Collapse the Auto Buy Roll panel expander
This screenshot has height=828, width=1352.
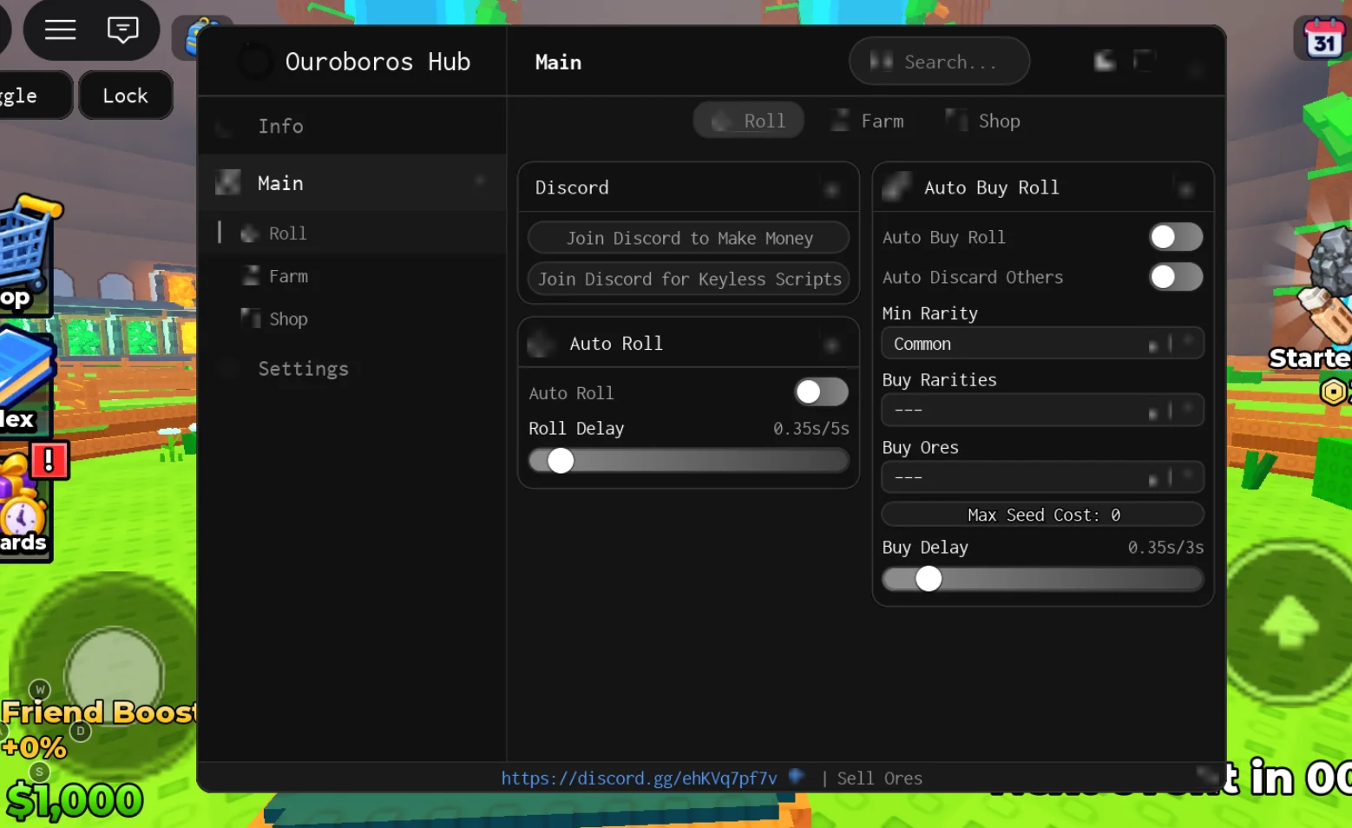coord(1185,188)
